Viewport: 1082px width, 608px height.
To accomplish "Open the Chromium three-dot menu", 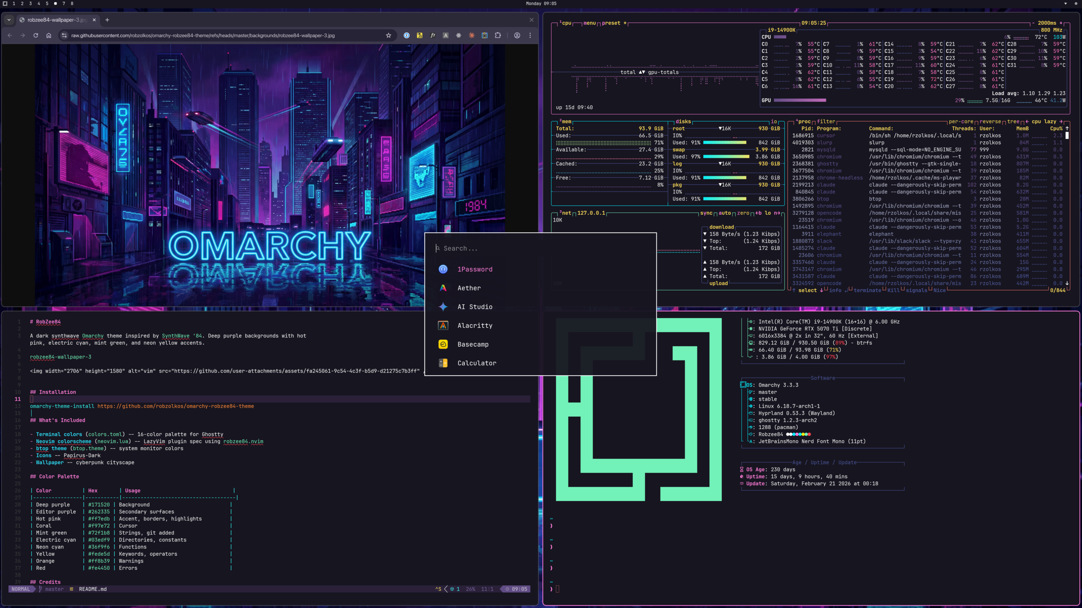I will (530, 35).
